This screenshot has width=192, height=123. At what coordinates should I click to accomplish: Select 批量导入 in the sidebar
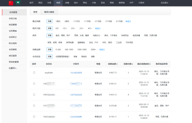coord(14,68)
